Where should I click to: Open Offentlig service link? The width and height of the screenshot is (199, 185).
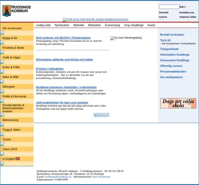[x=171, y=66]
